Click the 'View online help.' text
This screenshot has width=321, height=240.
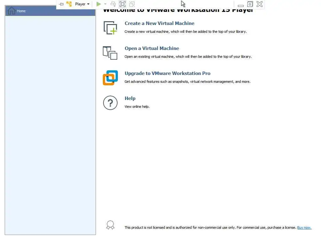click(x=137, y=107)
